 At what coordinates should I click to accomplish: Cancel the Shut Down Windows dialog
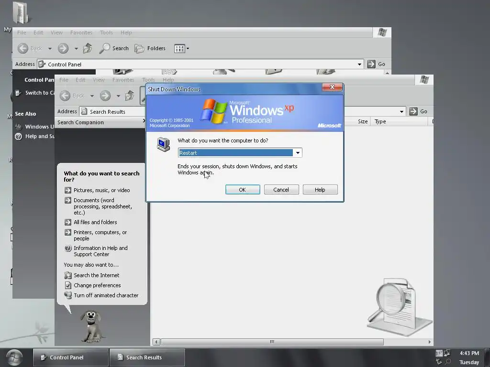click(x=281, y=189)
